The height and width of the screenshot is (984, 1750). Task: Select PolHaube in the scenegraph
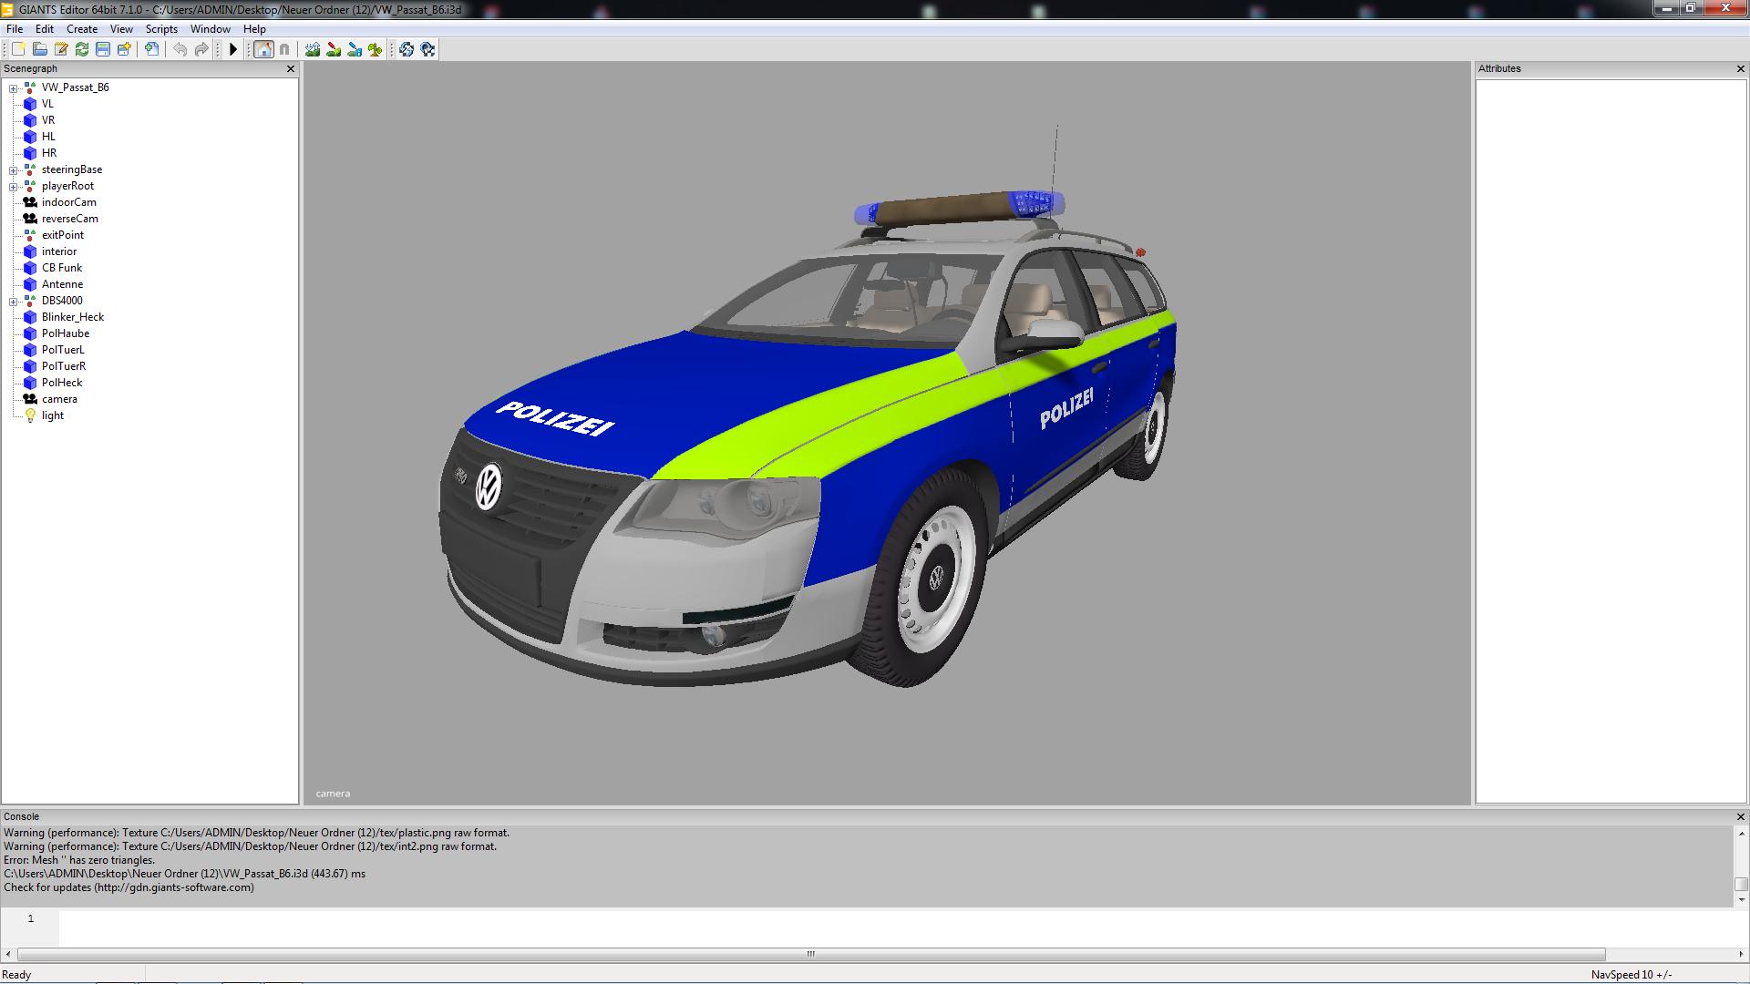point(66,333)
